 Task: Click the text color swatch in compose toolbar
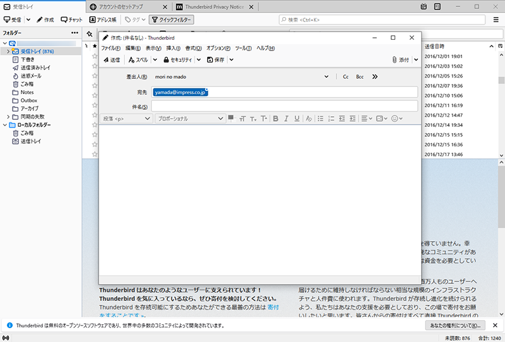[x=231, y=118]
